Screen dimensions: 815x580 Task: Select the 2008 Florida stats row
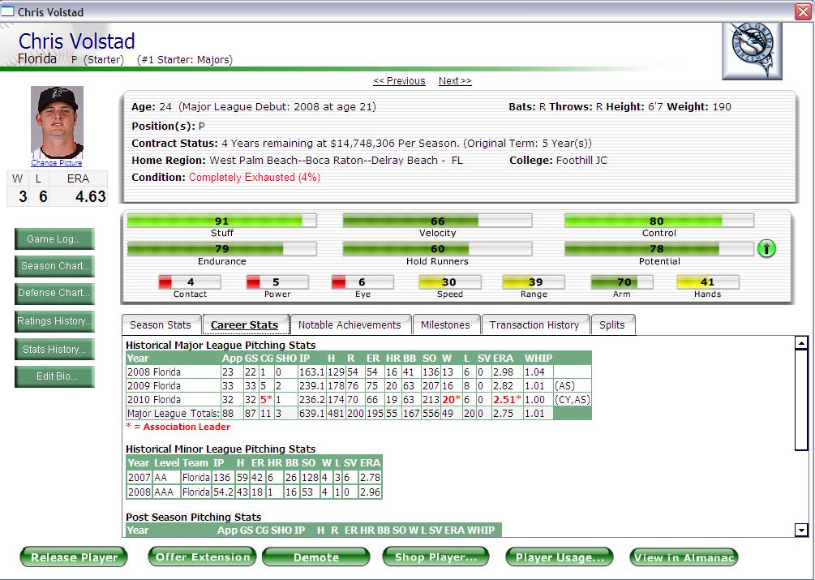click(x=358, y=372)
